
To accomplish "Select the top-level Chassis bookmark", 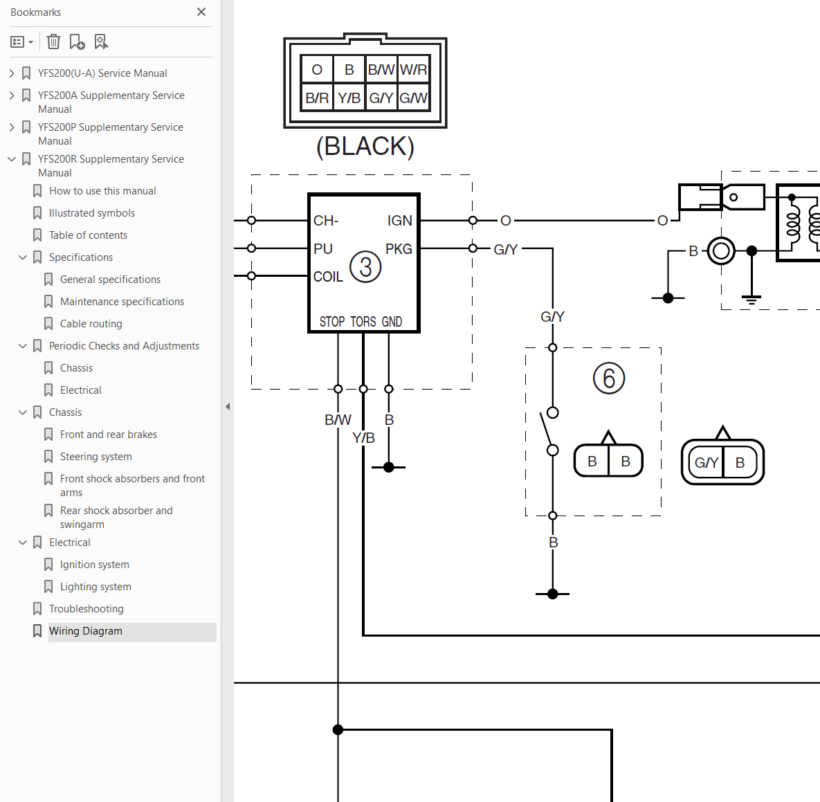I will pos(65,412).
